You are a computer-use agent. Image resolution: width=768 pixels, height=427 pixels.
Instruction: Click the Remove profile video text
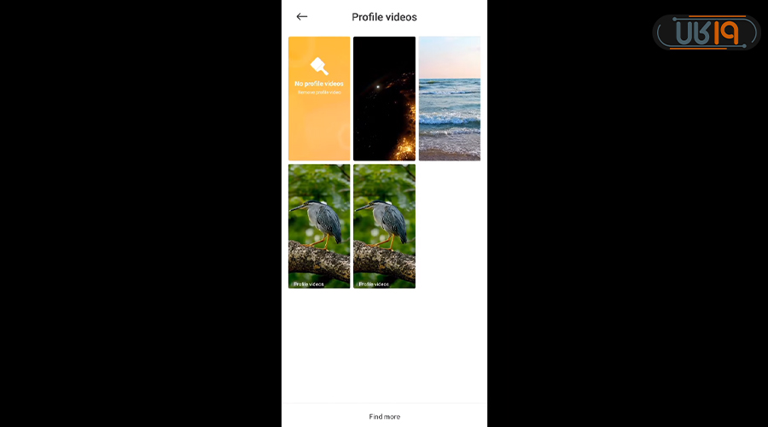coord(319,92)
